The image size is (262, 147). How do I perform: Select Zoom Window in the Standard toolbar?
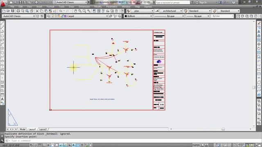click(84, 11)
